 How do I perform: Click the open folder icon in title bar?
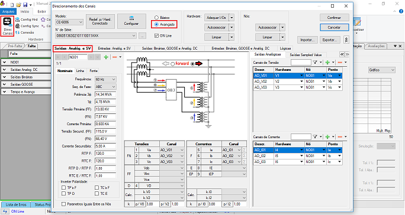click(18, 5)
